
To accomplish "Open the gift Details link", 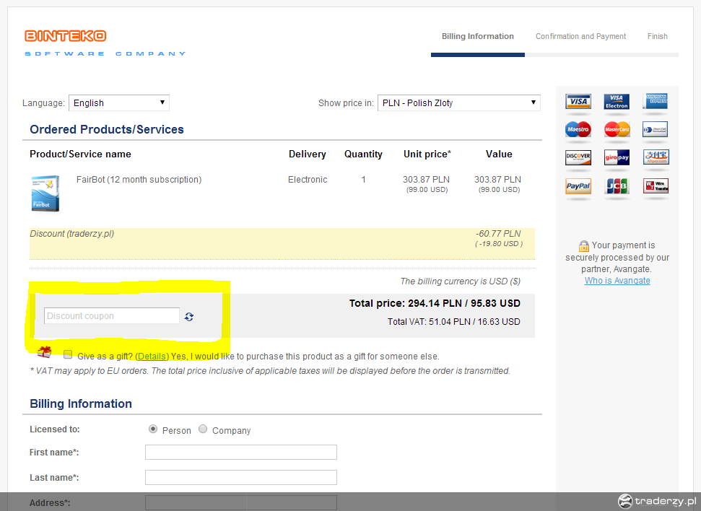I will [152, 357].
